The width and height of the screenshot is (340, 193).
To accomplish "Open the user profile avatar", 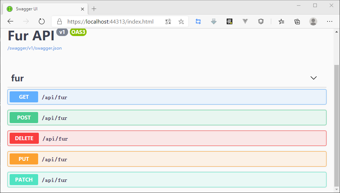I will click(x=313, y=21).
